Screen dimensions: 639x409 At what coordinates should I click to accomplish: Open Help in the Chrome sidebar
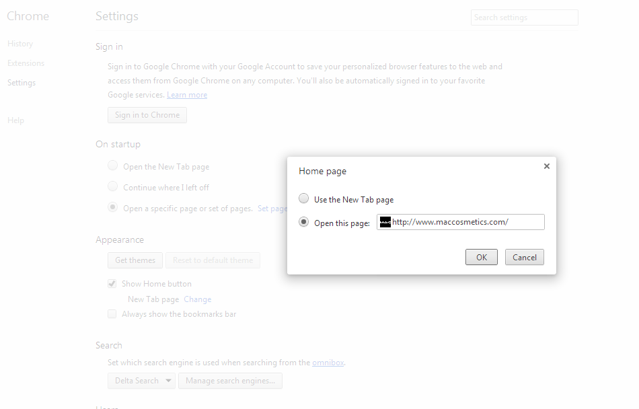coord(15,120)
